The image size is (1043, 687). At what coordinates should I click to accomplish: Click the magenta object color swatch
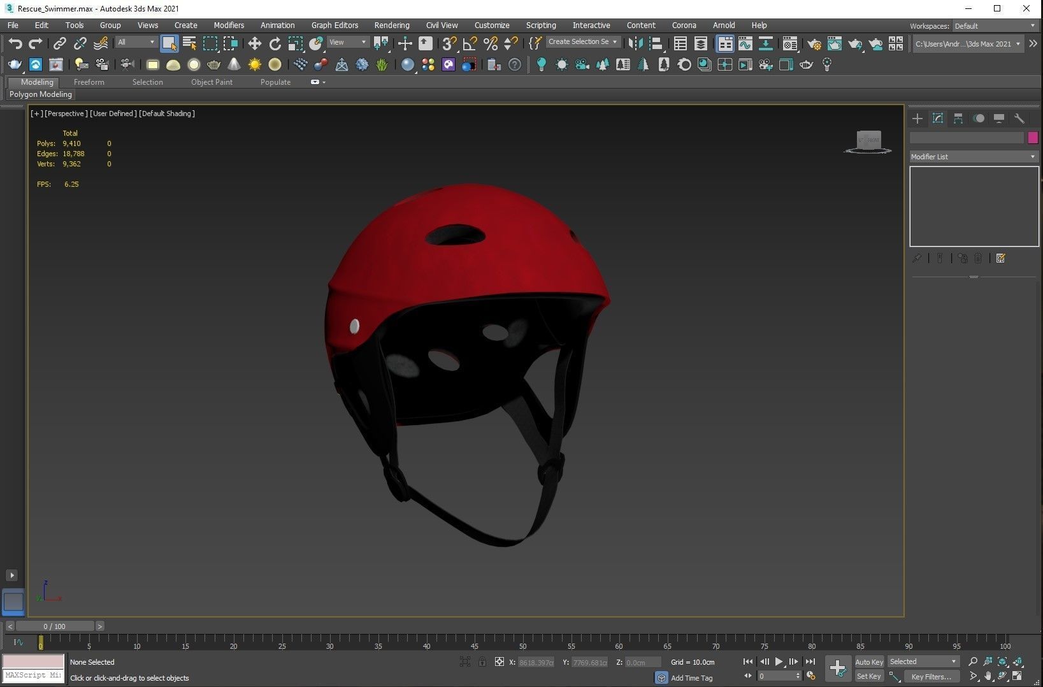point(1033,138)
